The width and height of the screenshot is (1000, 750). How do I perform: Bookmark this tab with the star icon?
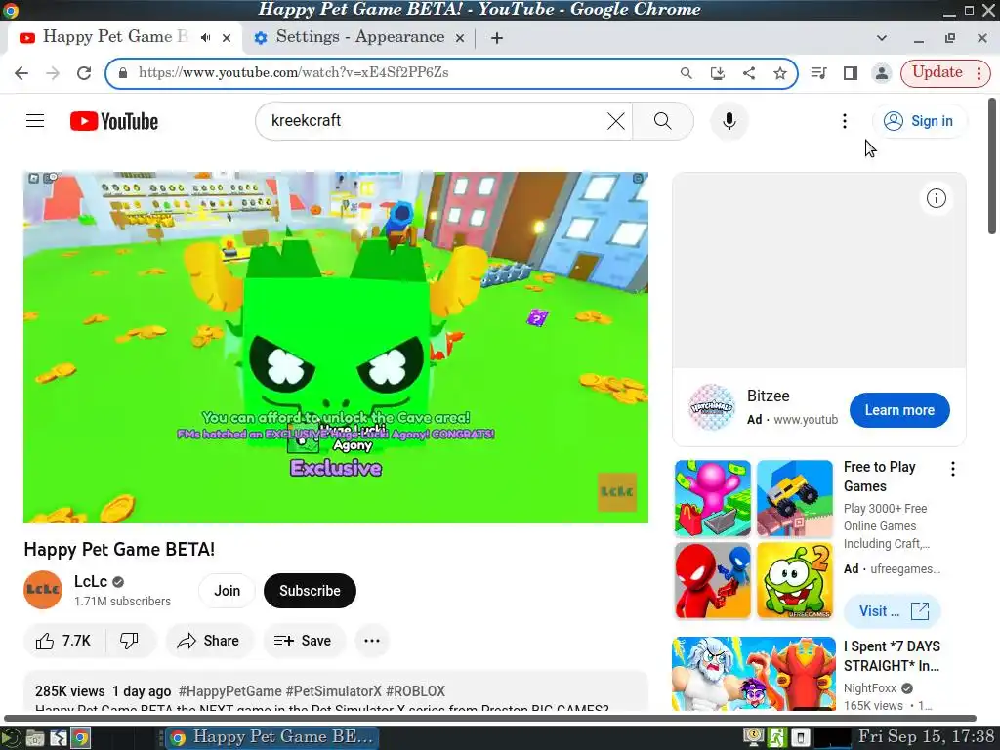780,72
